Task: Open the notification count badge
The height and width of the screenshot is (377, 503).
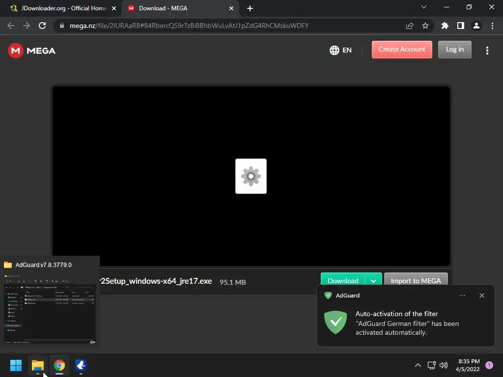Action: click(x=489, y=365)
